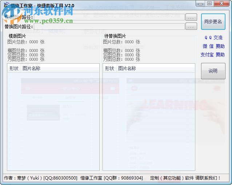Screen dimensions: 232x185
Task: Open the 说明 help button
Action: coord(213,71)
